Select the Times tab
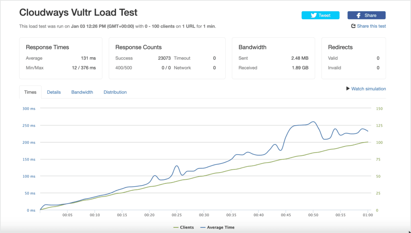Viewport: 411px width, 233px height. [30, 92]
